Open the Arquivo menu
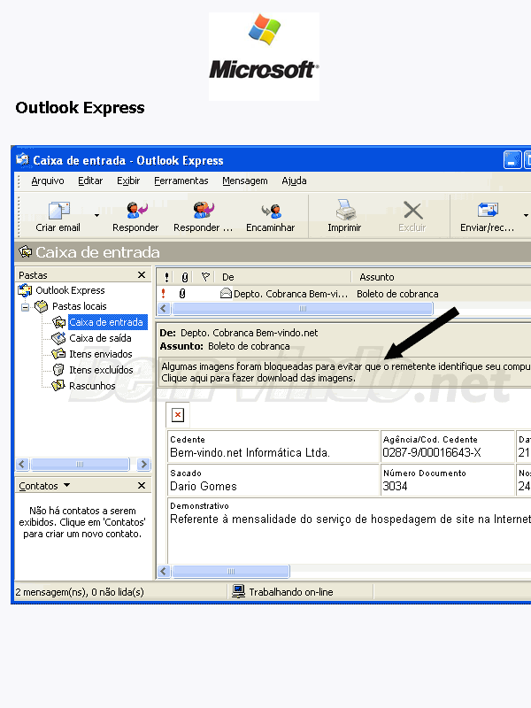The image size is (531, 708). coord(48,181)
